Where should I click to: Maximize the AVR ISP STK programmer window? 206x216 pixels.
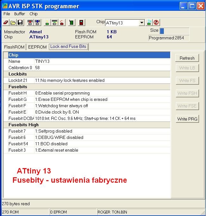pos(192,6)
